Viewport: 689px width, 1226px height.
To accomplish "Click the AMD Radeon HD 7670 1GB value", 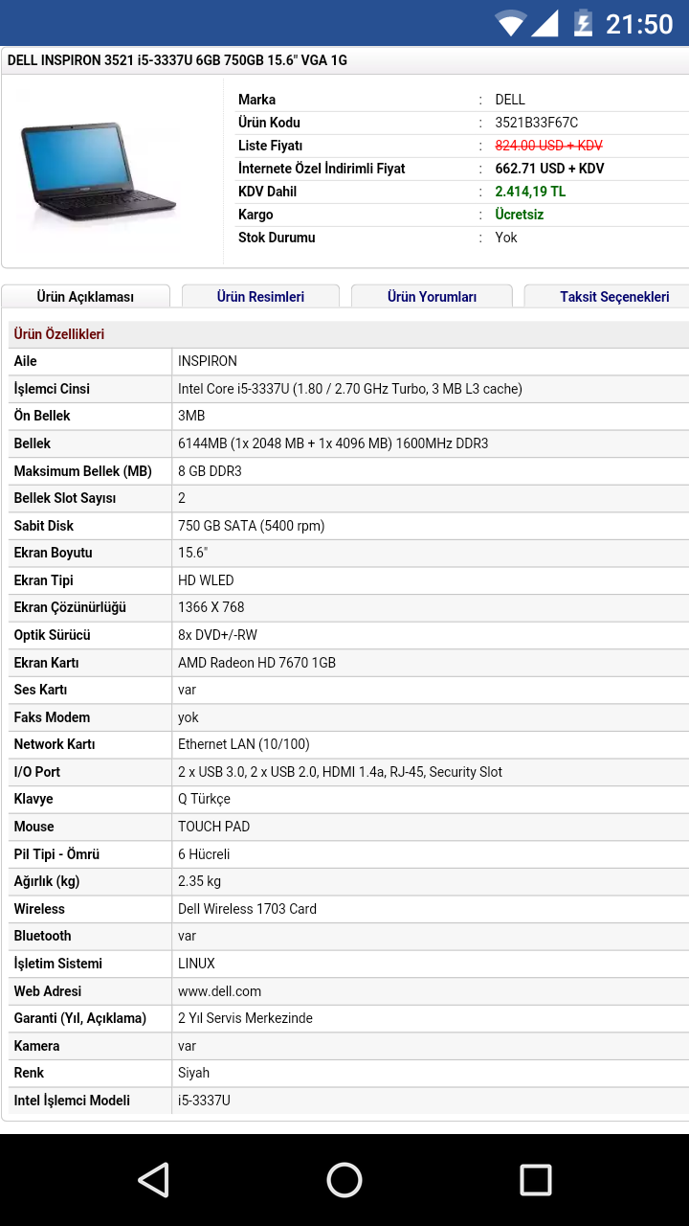I will point(256,663).
